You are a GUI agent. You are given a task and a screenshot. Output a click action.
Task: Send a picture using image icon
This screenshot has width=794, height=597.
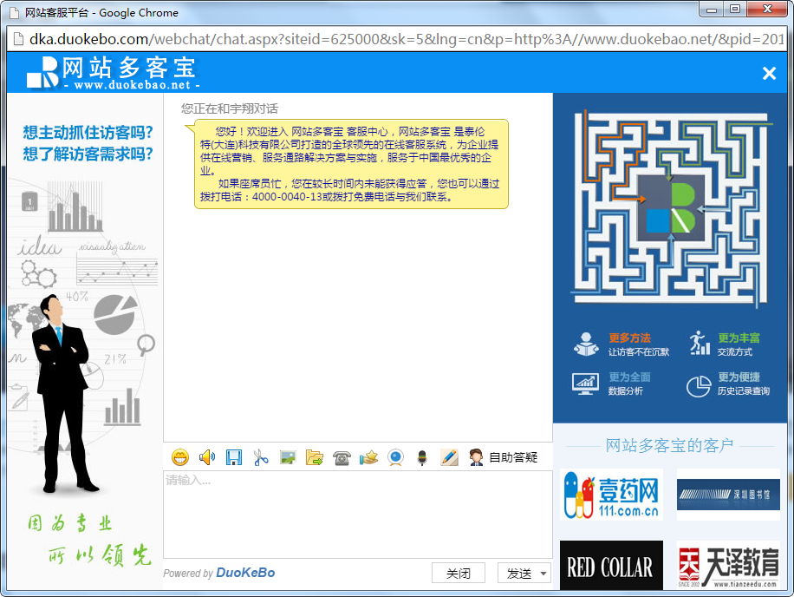coord(288,457)
